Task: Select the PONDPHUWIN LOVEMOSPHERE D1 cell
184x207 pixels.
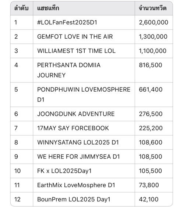Action: click(x=84, y=94)
